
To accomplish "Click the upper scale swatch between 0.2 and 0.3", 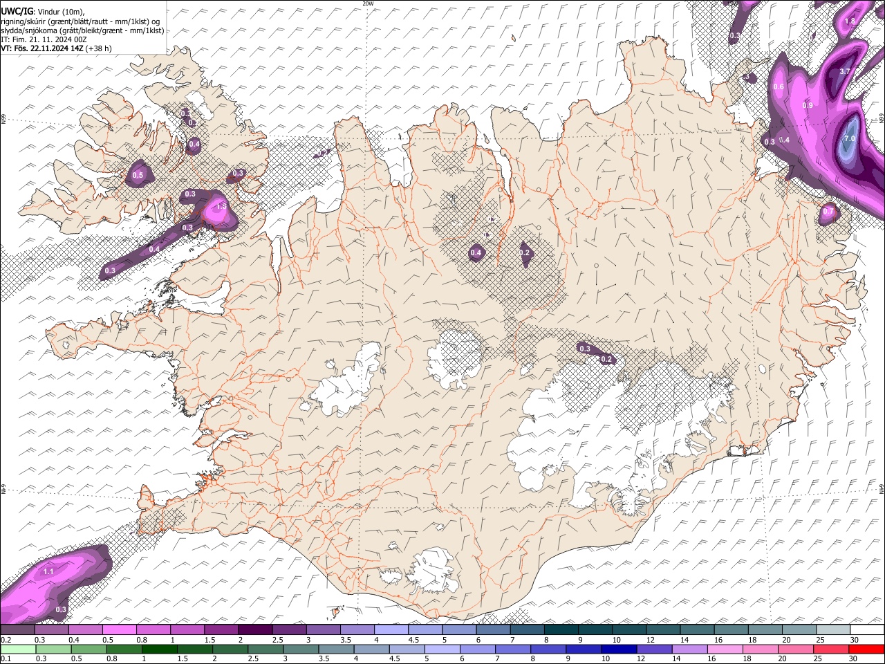I will click(x=18, y=629).
